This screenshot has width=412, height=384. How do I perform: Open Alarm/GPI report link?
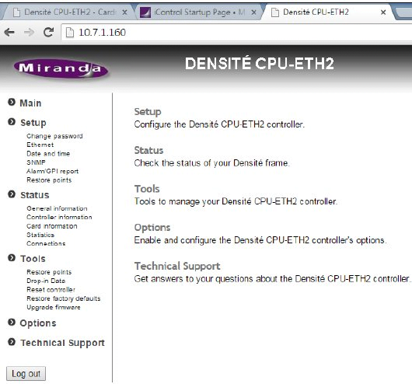(53, 171)
